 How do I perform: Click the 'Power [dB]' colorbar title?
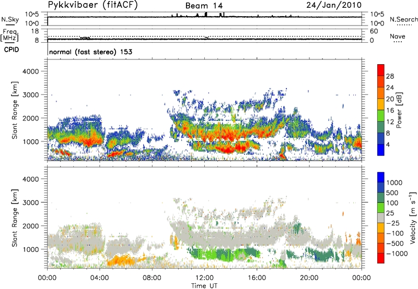tap(399, 110)
